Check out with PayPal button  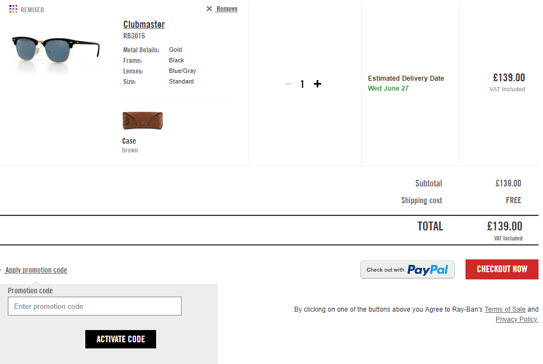[407, 269]
